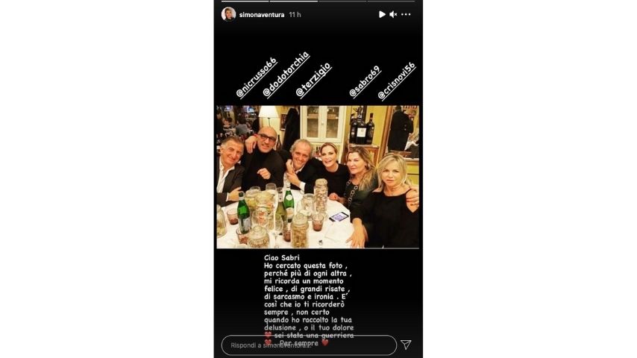Send the story via paper plane icon
Image resolution: width=637 pixels, height=358 pixels.
point(406,345)
